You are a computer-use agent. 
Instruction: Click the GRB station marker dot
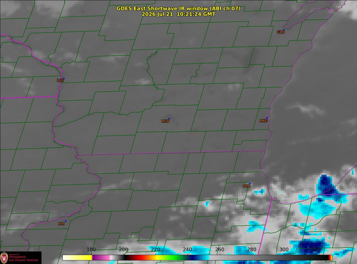coord(284,30)
